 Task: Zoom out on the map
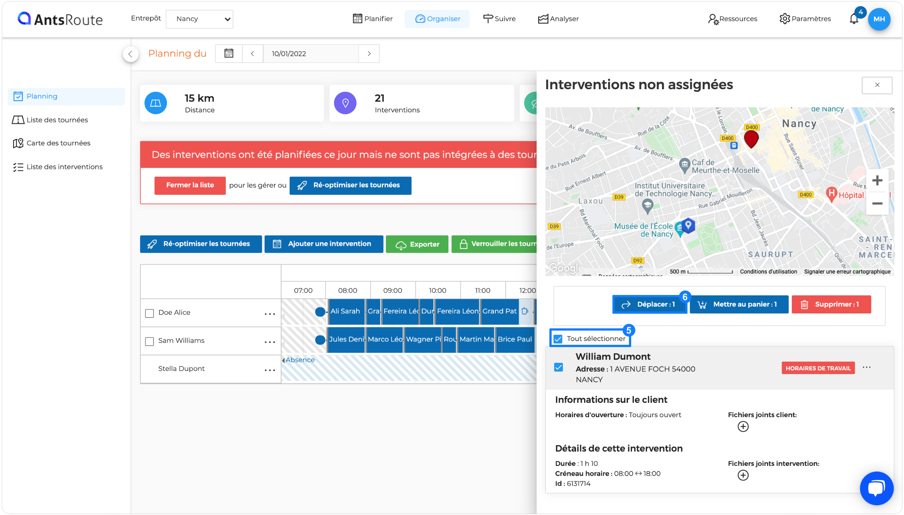[877, 204]
